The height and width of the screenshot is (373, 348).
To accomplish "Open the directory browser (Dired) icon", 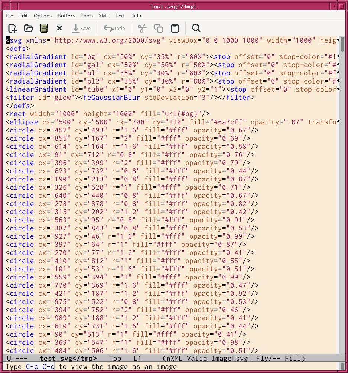I will pos(44,28).
